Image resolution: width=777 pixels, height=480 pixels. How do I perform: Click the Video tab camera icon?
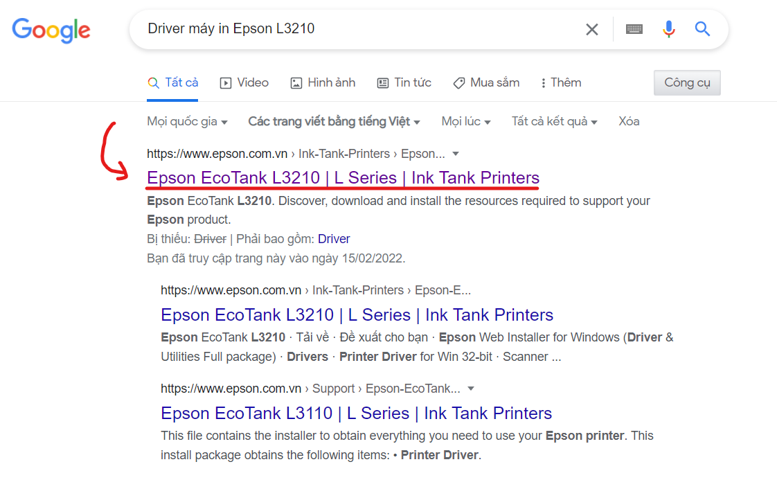(x=225, y=82)
